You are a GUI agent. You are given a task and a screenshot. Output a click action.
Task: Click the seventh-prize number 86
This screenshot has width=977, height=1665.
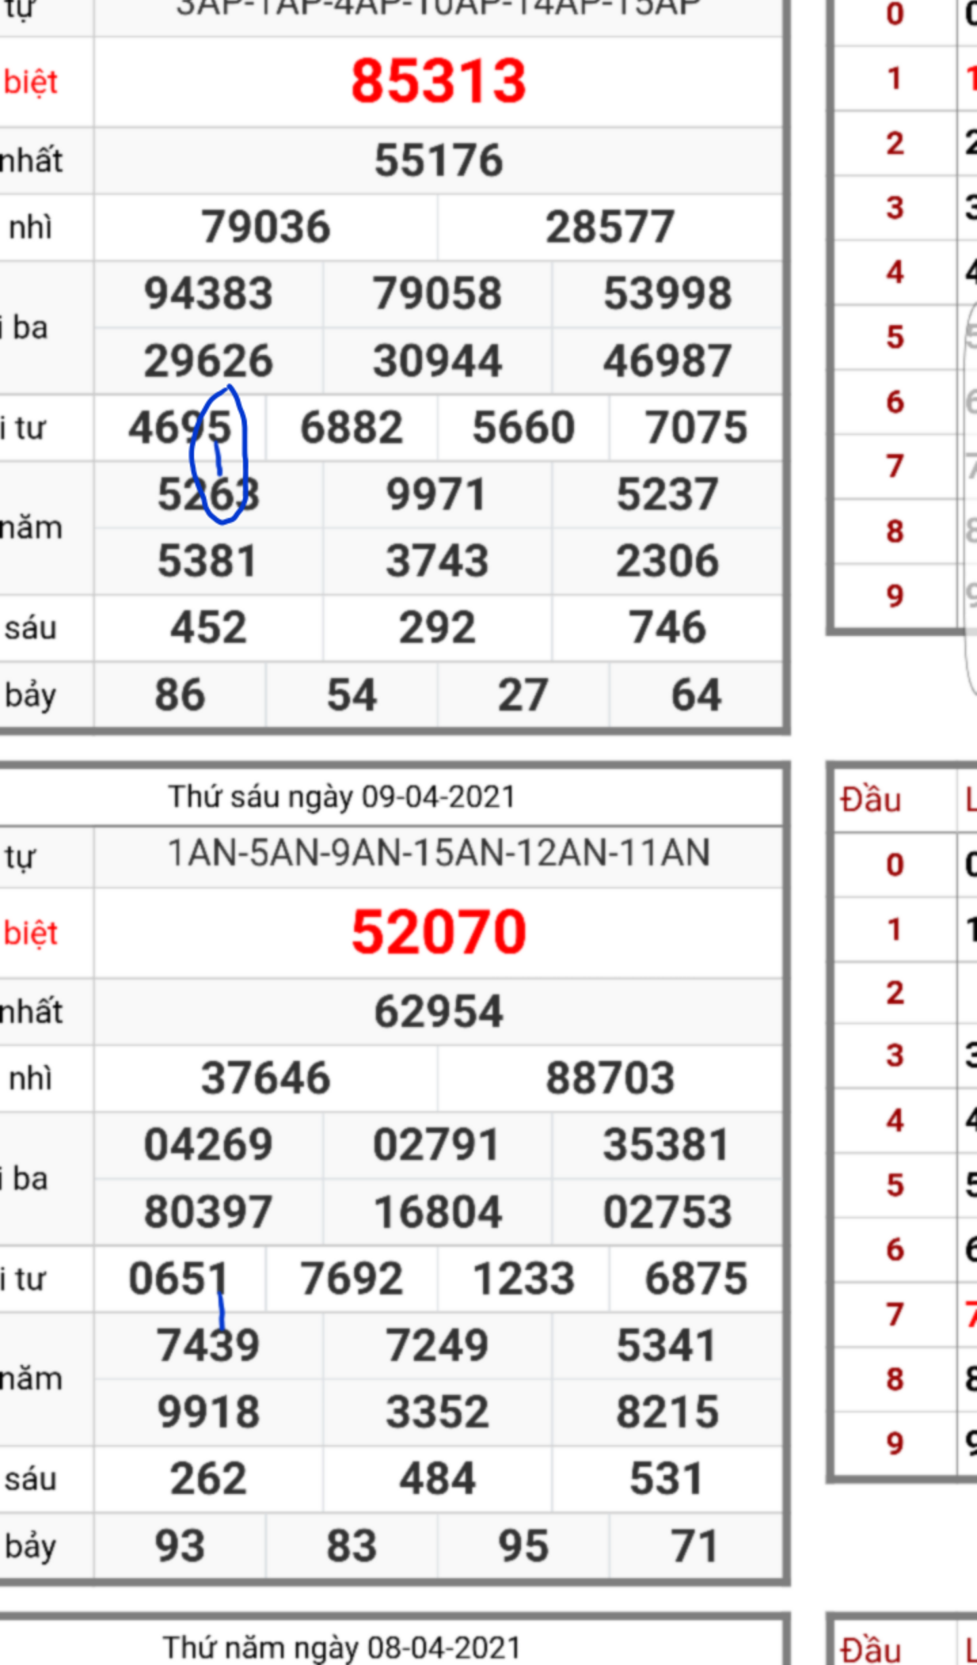coord(180,694)
